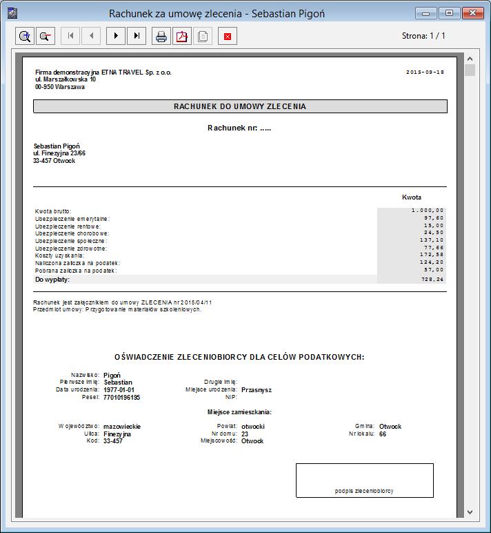
Task: Click the vertical scrollbar thumb
Action: (x=470, y=70)
